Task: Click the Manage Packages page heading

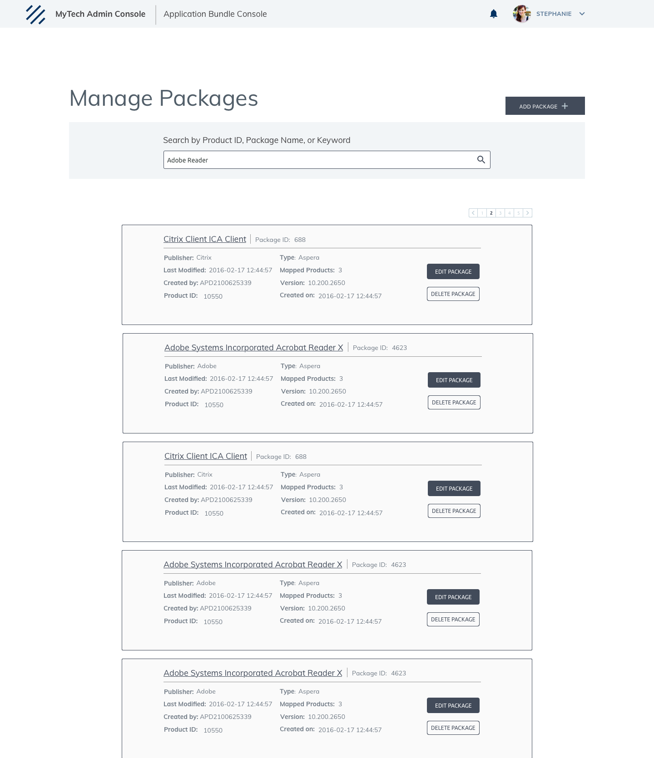Action: [x=163, y=98]
